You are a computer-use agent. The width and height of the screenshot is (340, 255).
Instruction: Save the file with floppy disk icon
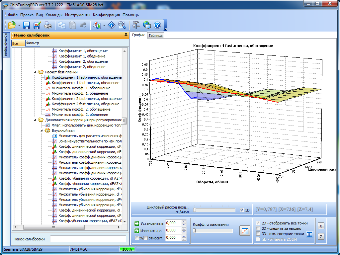[x=27, y=25]
